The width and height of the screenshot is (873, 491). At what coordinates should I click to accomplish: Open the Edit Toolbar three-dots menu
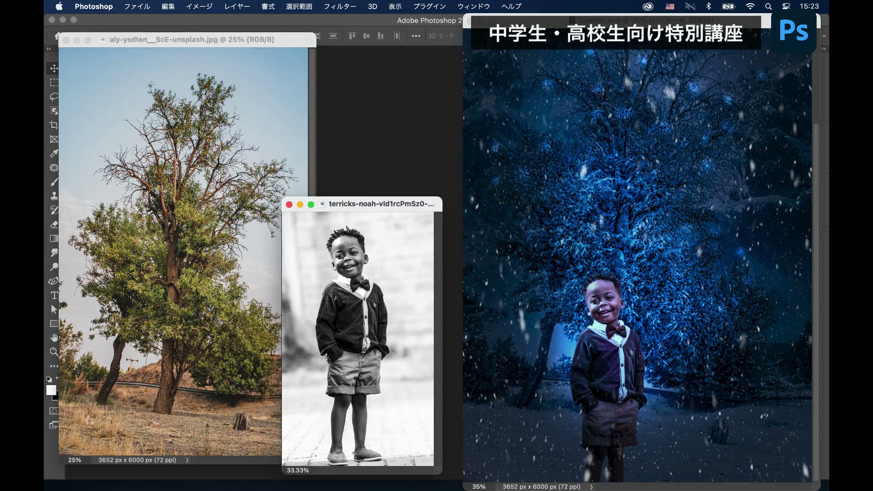pyautogui.click(x=54, y=366)
